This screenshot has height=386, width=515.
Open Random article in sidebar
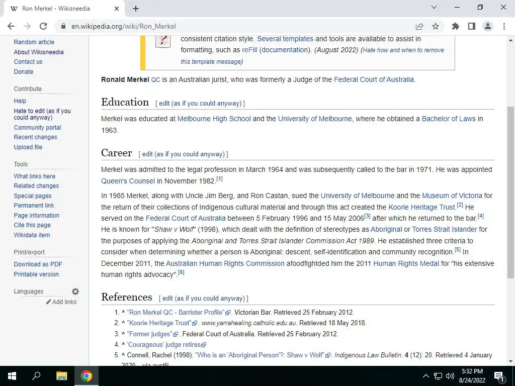(x=34, y=42)
